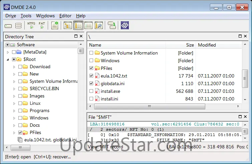252x164 pixels.
Task: Expand the New folder node
Action: [14, 74]
